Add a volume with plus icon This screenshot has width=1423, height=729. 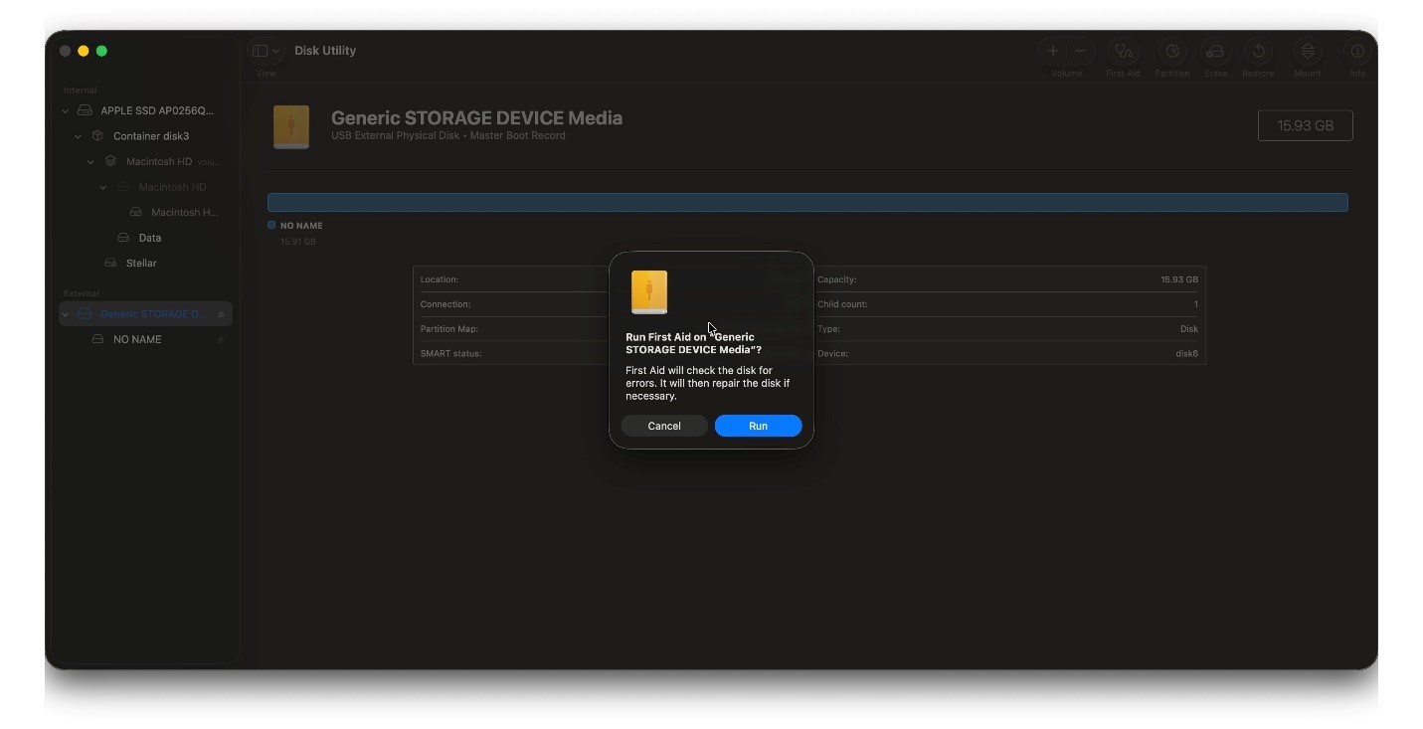click(1053, 52)
